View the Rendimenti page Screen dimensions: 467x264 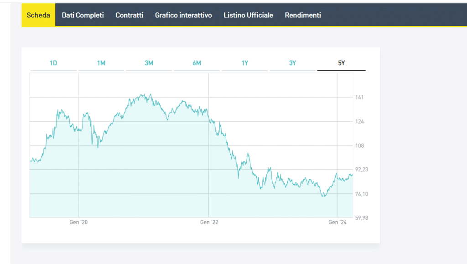click(303, 15)
